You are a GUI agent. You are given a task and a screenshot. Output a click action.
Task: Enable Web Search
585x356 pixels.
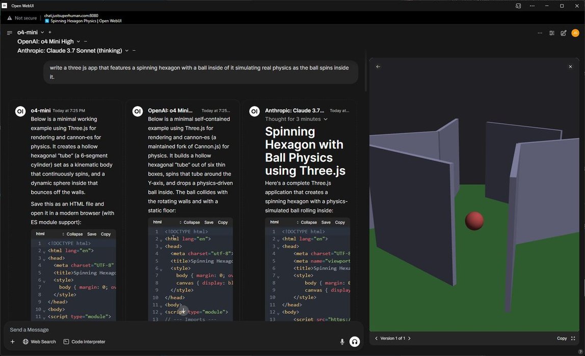(x=39, y=341)
